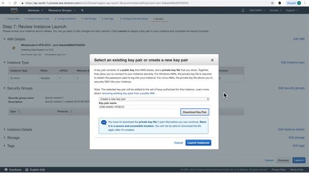Click the Edit storage link
The image size is (309, 174).
(x=296, y=137)
